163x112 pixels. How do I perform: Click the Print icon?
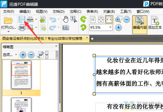click(22, 28)
